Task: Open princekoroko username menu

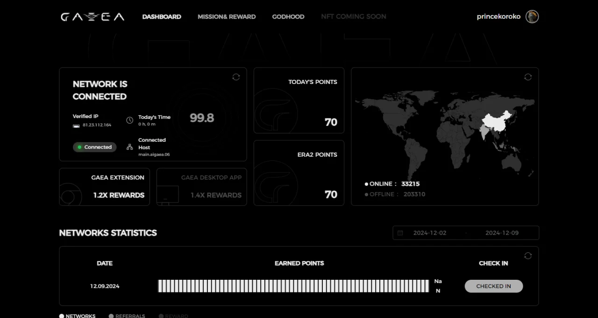Action: coord(498,17)
